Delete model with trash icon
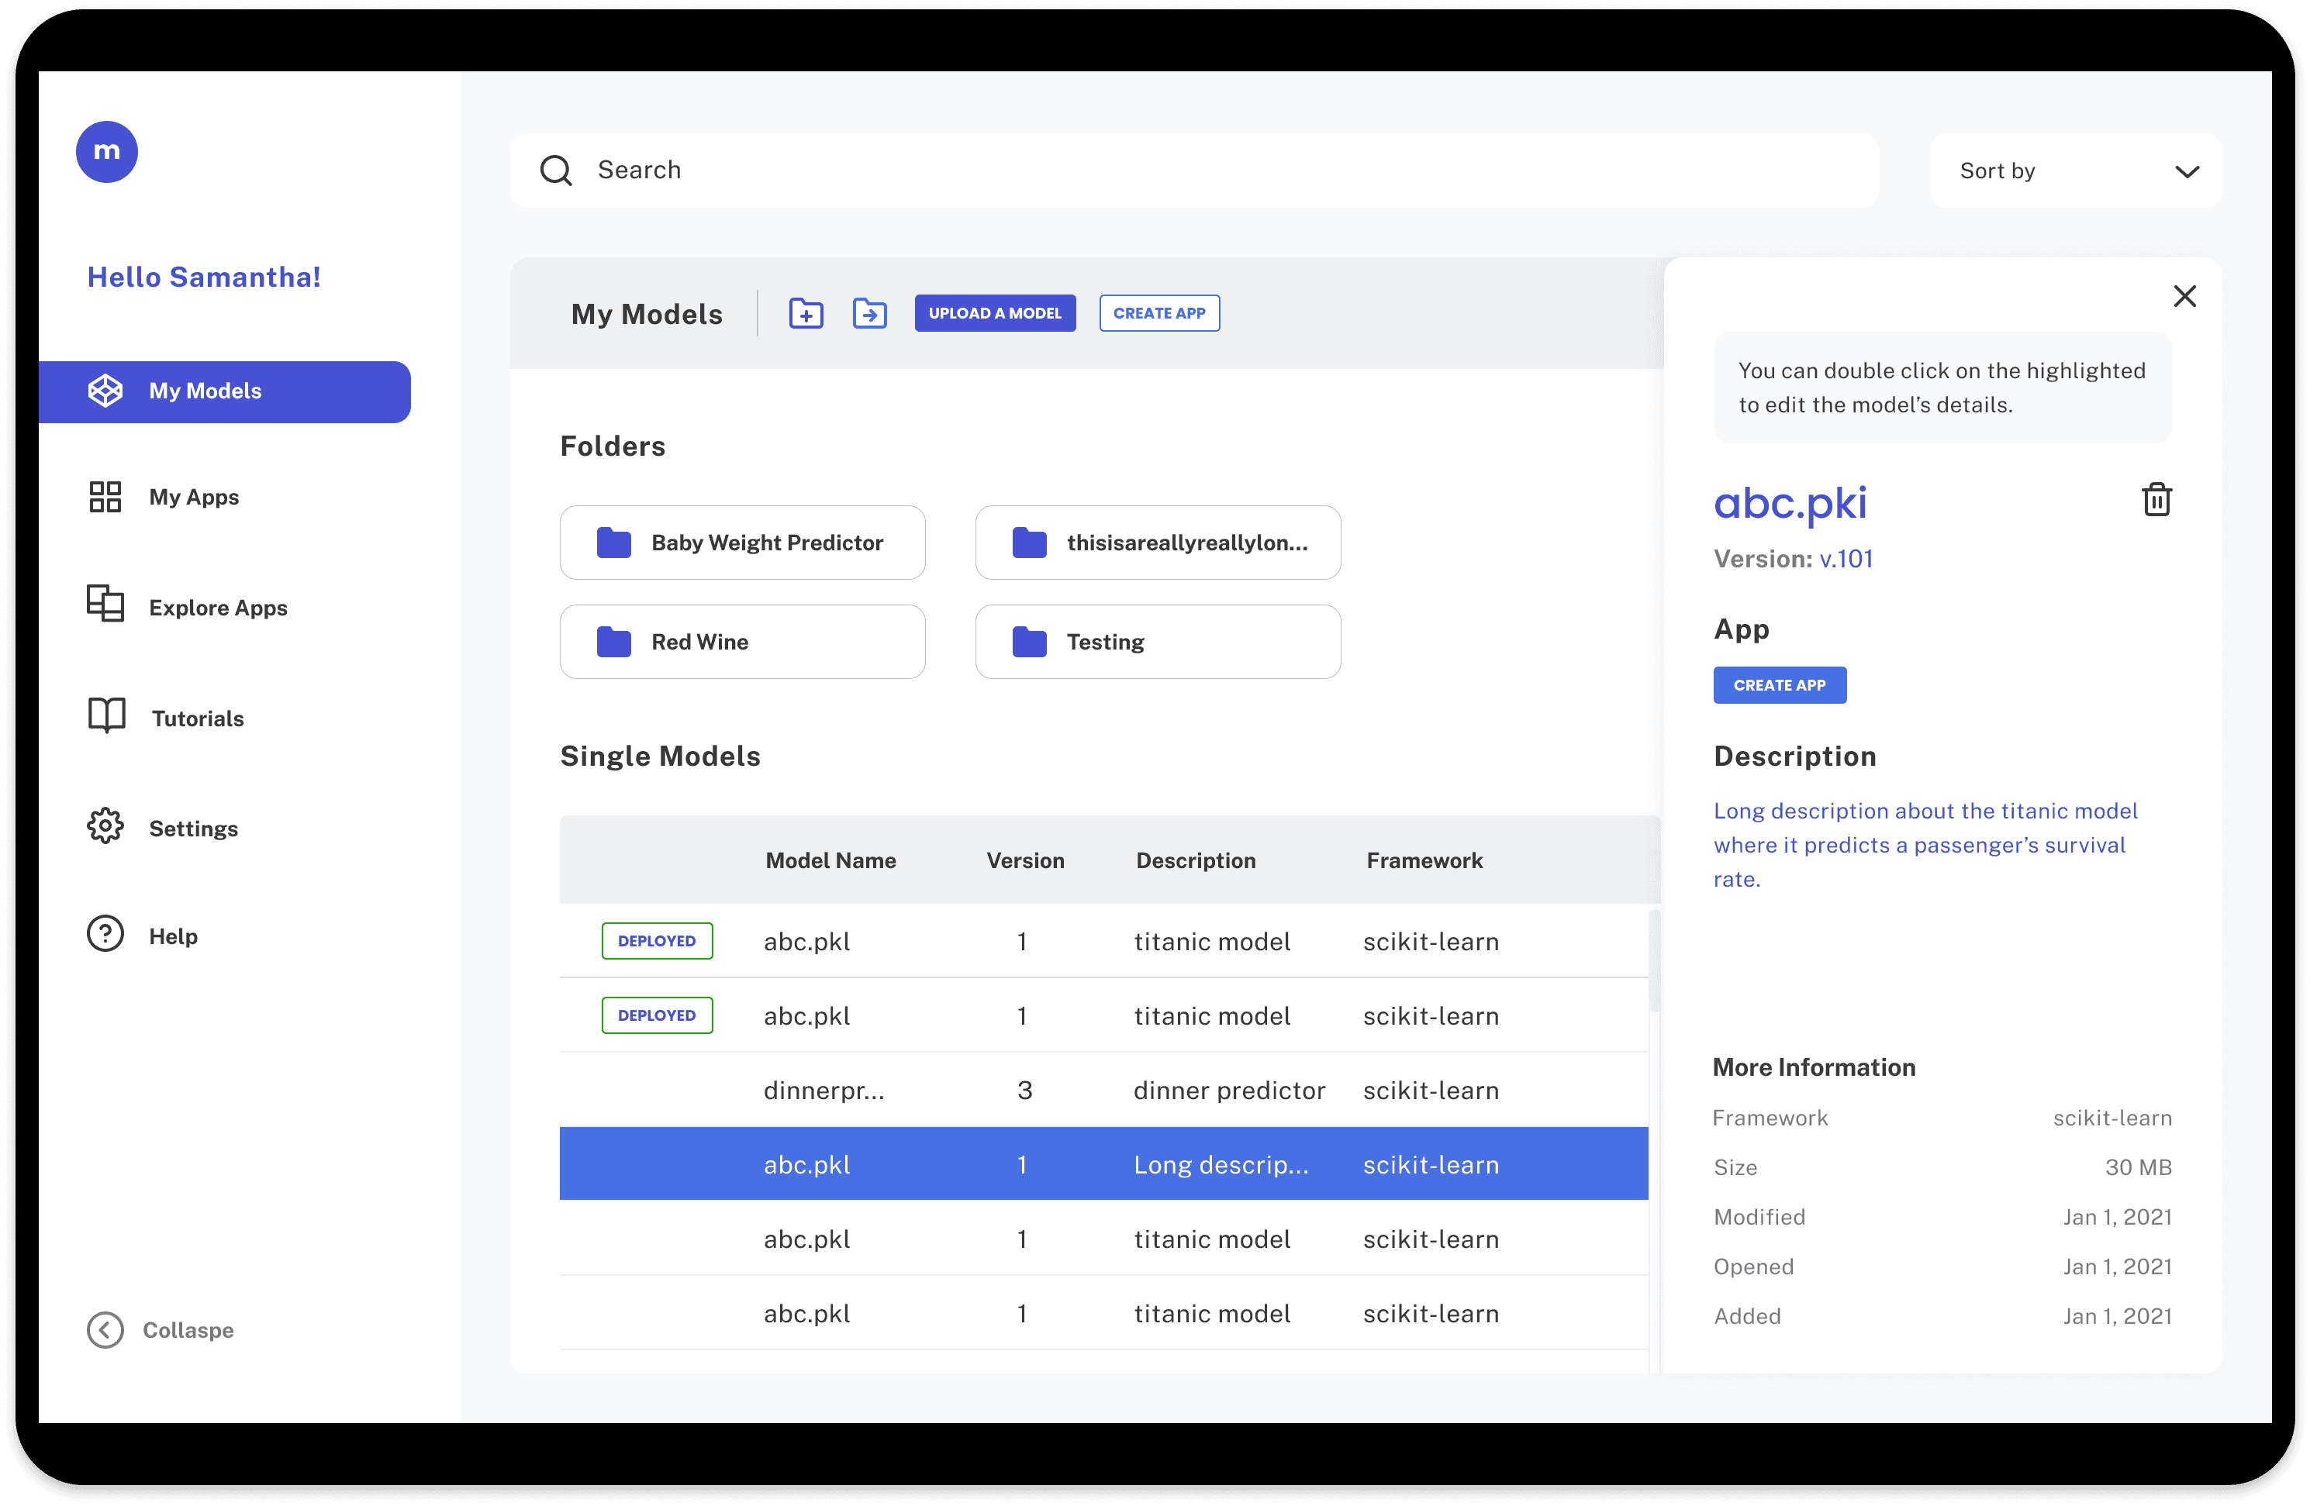The height and width of the screenshot is (1506, 2310). [x=2156, y=500]
